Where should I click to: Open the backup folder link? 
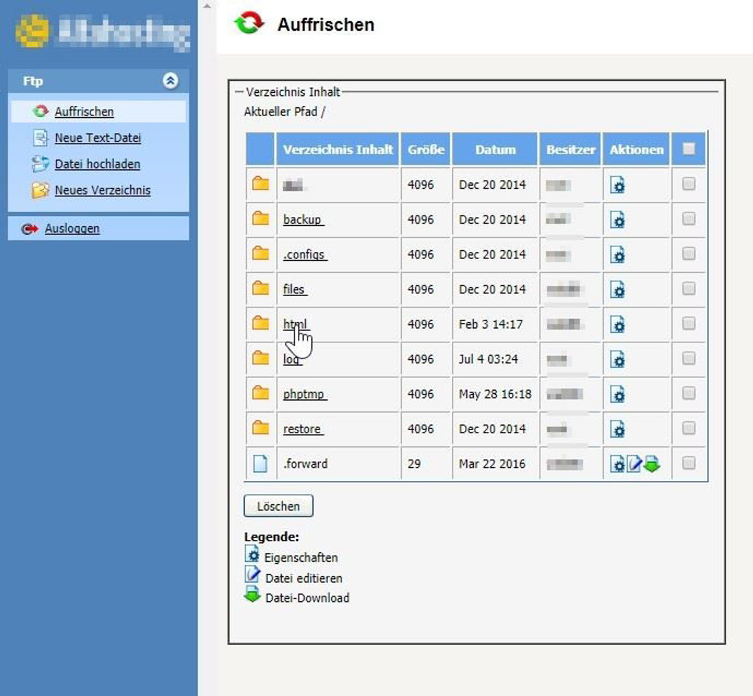tap(303, 219)
